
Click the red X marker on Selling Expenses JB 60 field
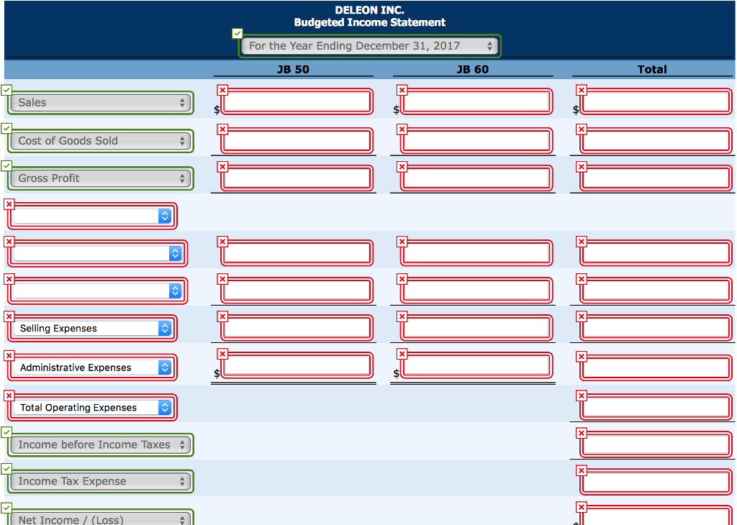pos(402,316)
